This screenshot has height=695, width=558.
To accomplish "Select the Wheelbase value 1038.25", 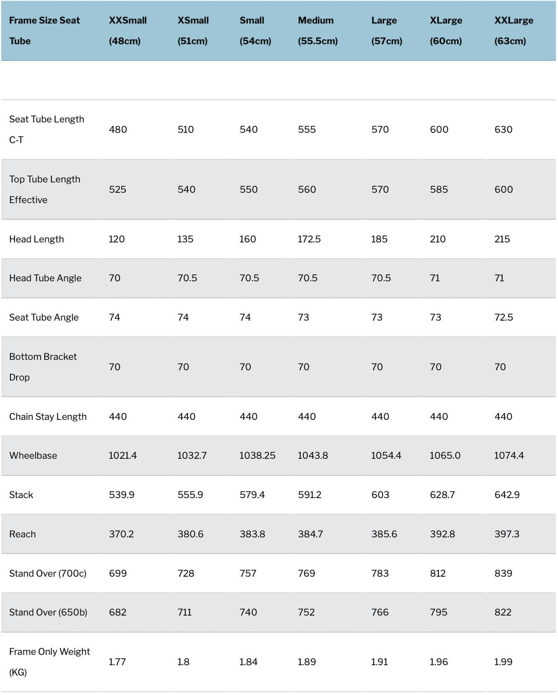I will coord(257,455).
